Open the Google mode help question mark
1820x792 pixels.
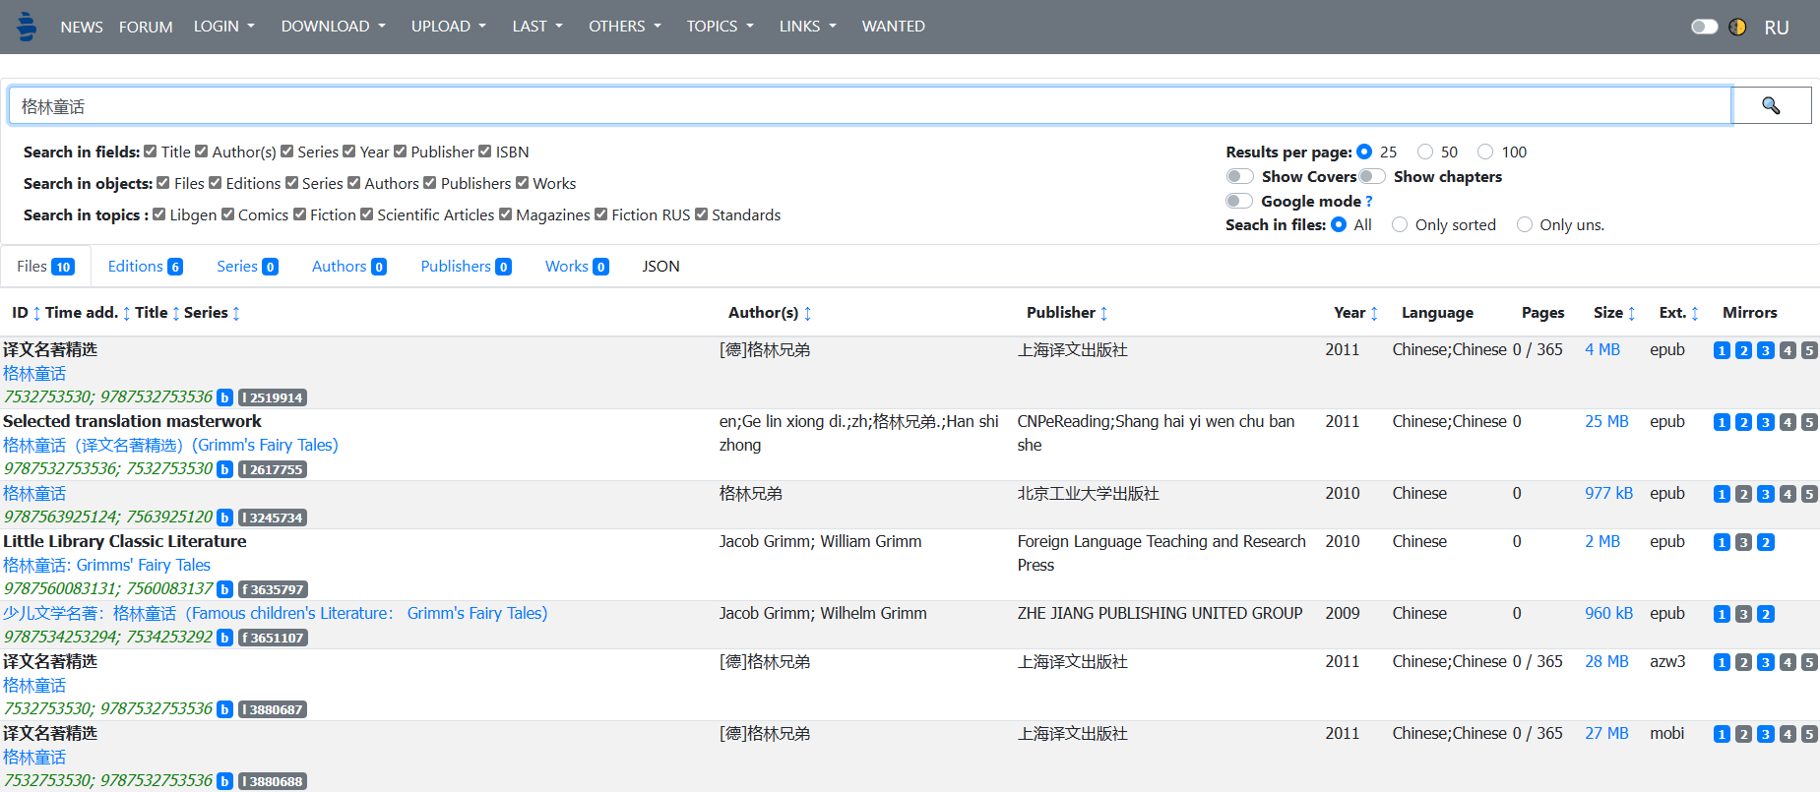coord(1369,201)
